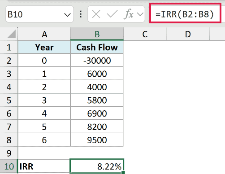Click Year cell in row 4
The height and width of the screenshot is (174, 225).
click(44, 87)
